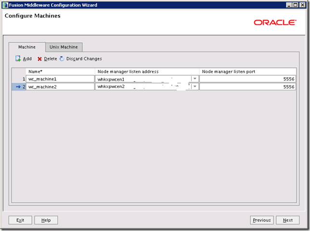Click the Discard Changes label
Image resolution: width=310 pixels, height=231 pixels.
(x=84, y=59)
